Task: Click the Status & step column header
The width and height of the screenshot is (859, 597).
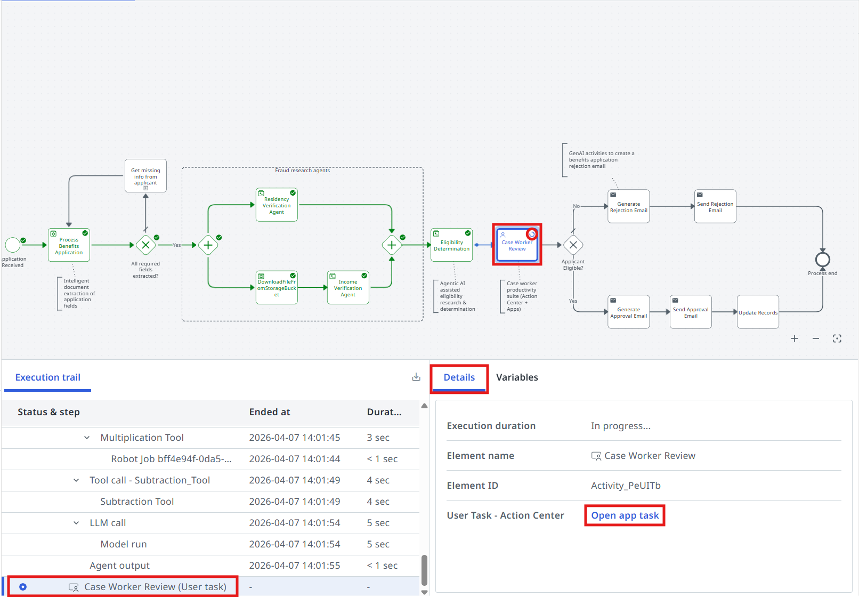Action: [48, 412]
